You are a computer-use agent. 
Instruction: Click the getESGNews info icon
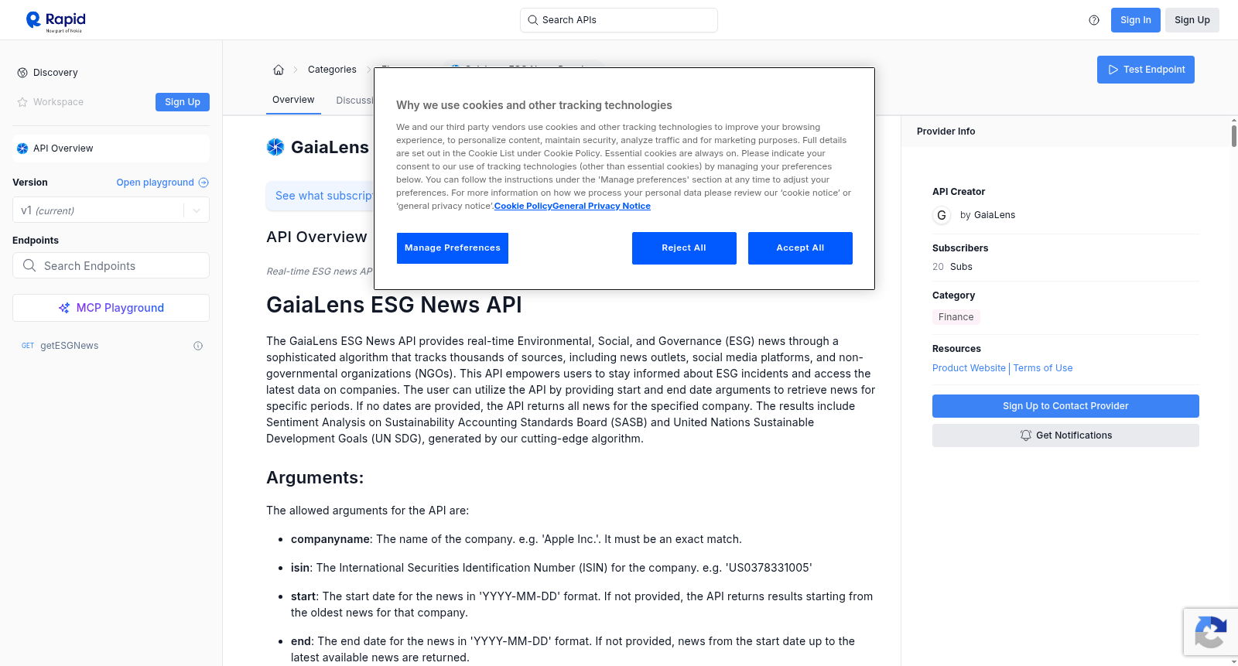198,346
